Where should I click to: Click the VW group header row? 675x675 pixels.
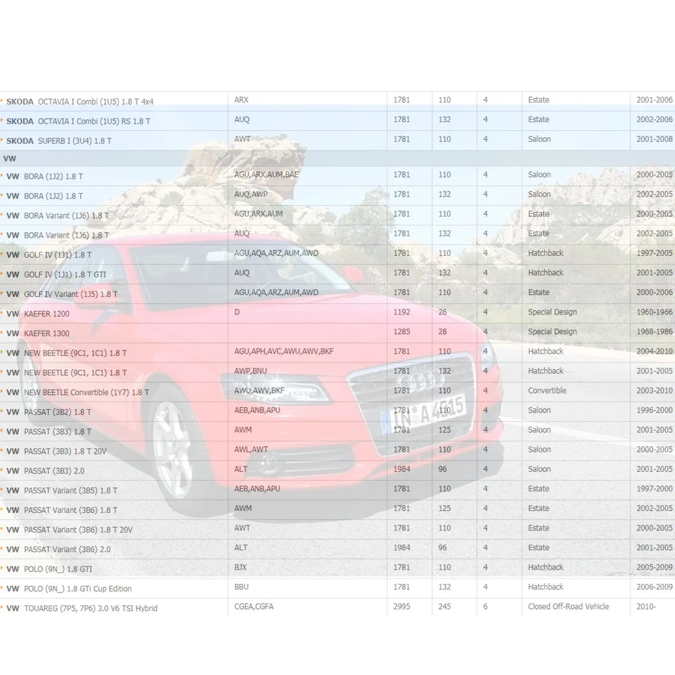pos(337,159)
